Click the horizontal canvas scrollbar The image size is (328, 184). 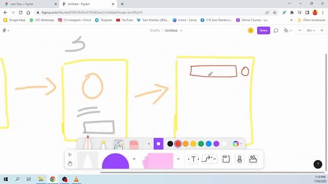click(x=212, y=172)
